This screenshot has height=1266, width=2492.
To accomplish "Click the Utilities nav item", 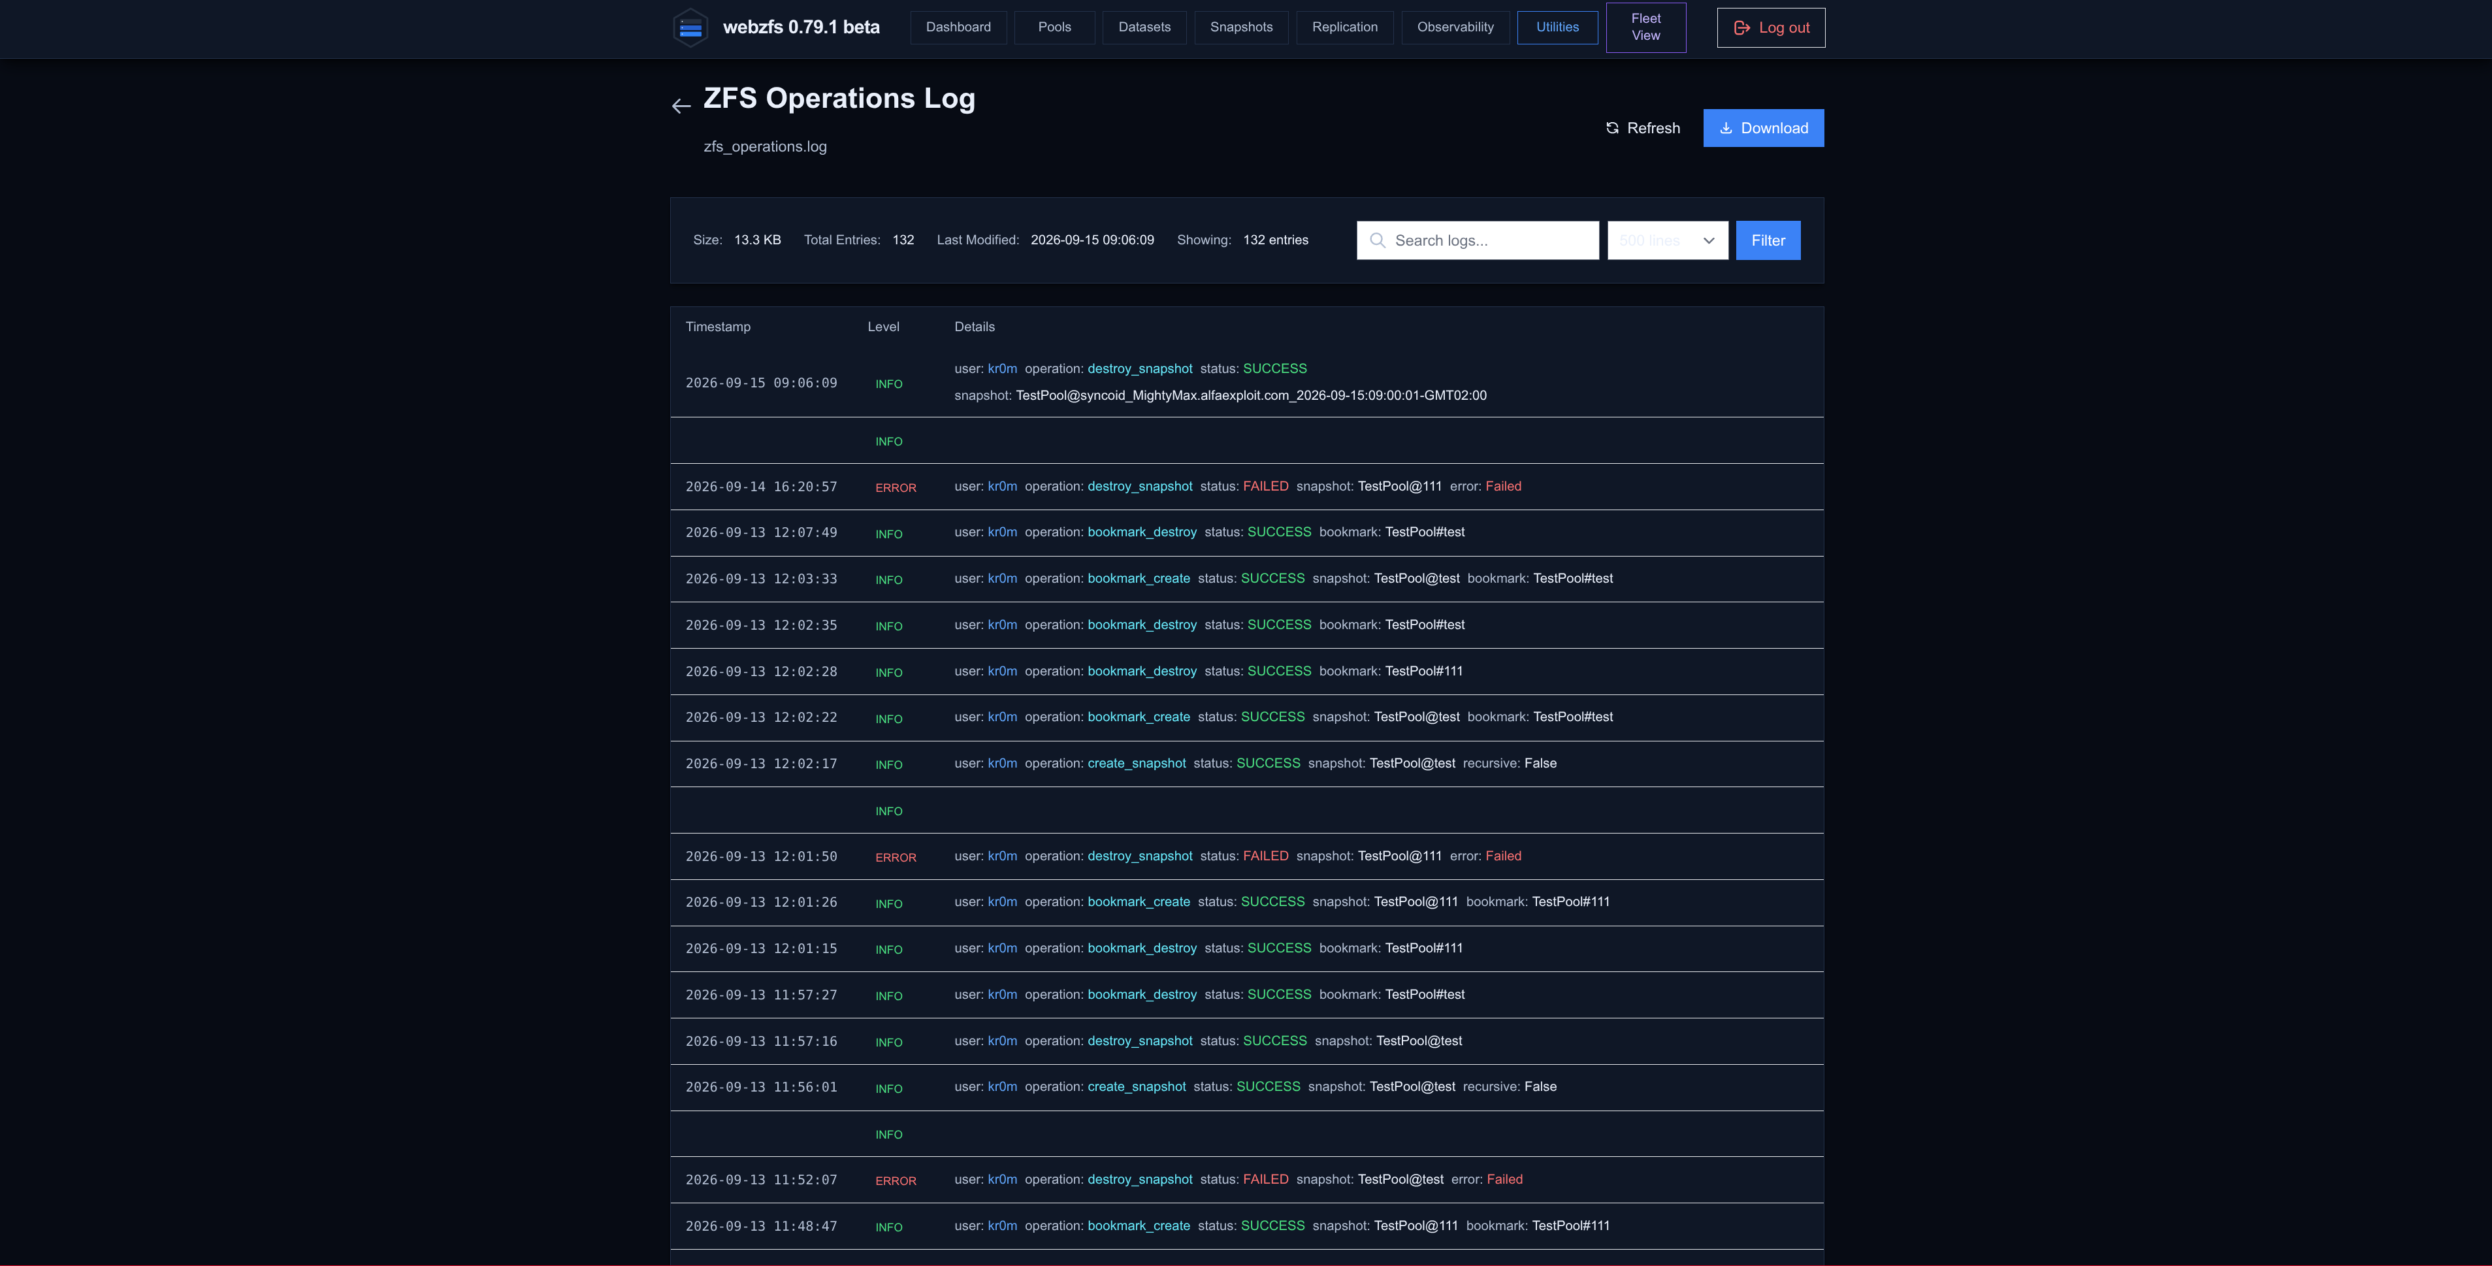I will (x=1557, y=27).
